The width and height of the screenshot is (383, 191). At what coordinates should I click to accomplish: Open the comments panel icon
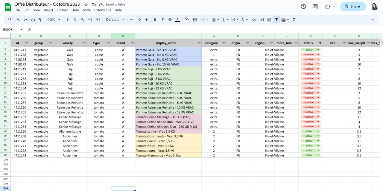(x=315, y=6)
